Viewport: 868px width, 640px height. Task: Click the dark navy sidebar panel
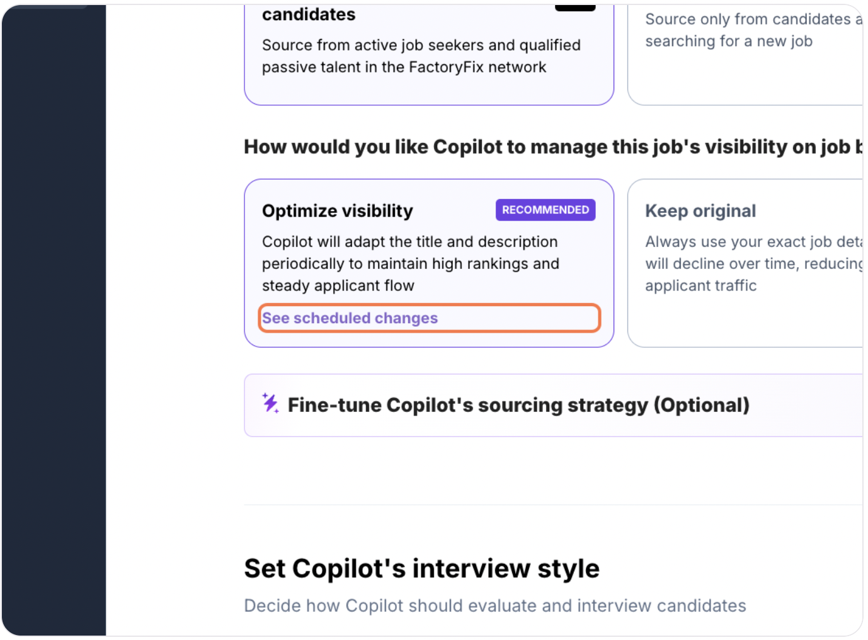[x=54, y=320]
